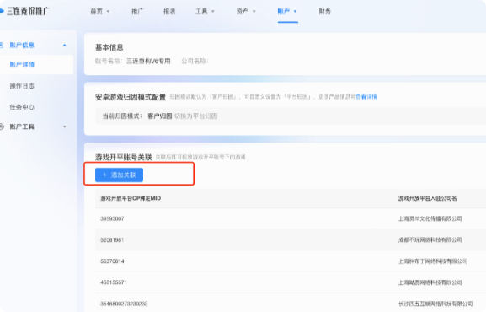Screen dimensions: 486x312
Task: Click the 账户工具 sidebar icon
Action: coord(2,126)
